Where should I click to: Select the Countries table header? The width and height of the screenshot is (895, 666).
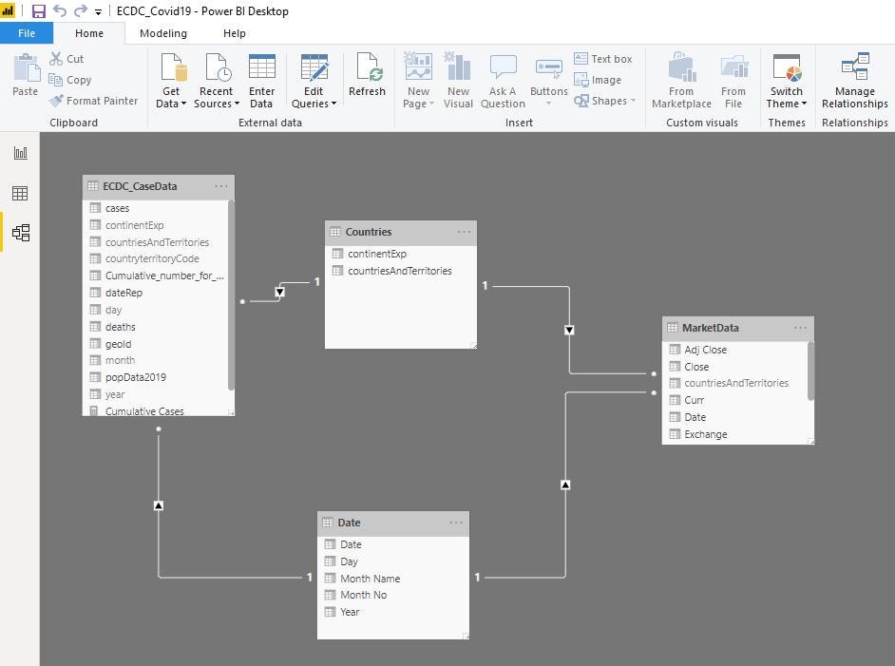[x=401, y=232]
